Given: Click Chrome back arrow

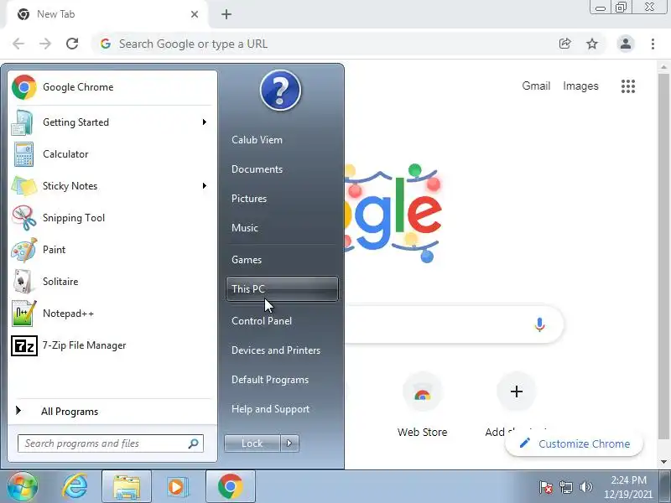Looking at the screenshot, I should coord(18,44).
